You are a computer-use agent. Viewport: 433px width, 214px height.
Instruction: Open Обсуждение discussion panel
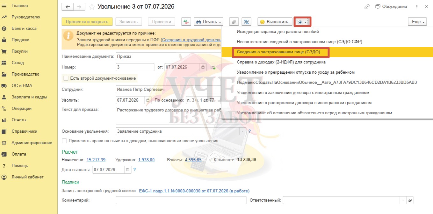point(391,7)
